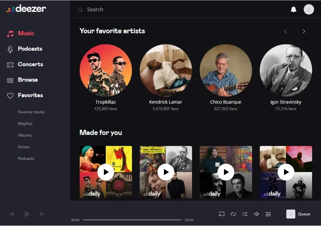
Task: Click the "71,316 fans" text
Action: click(x=286, y=109)
